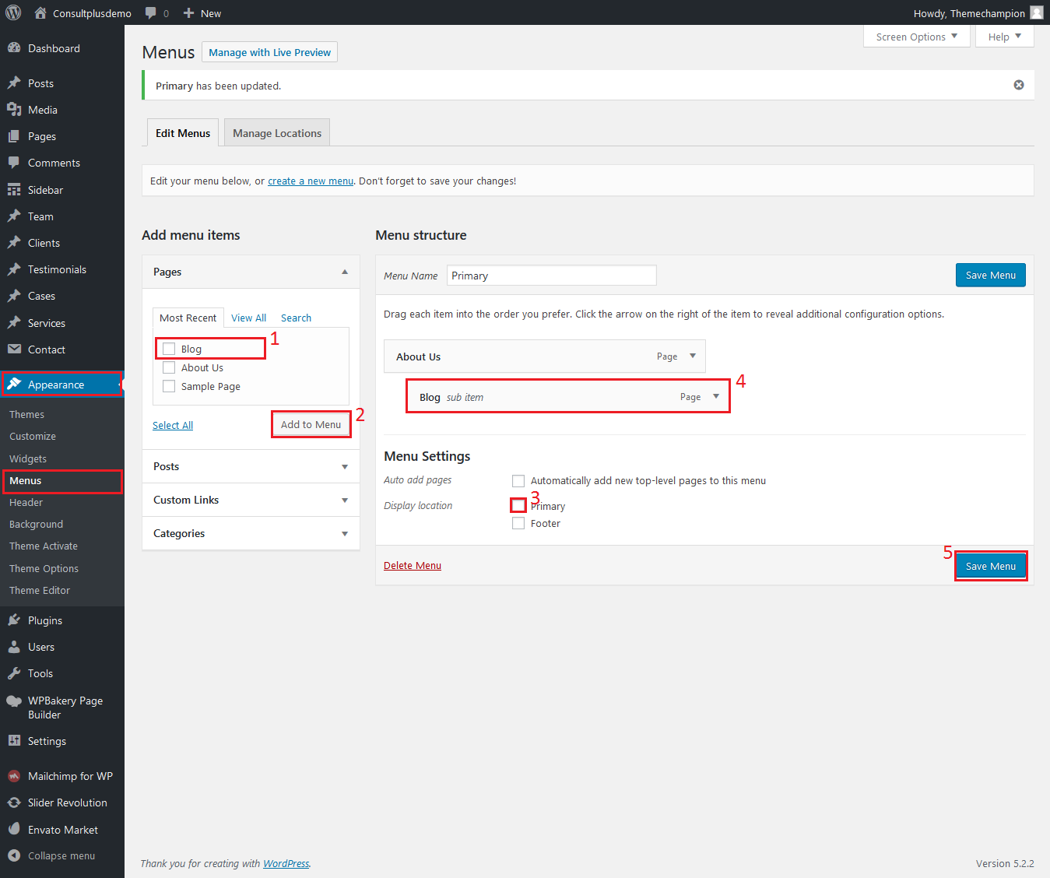Expand the Custom Links section
This screenshot has width=1050, height=878.
(x=344, y=500)
